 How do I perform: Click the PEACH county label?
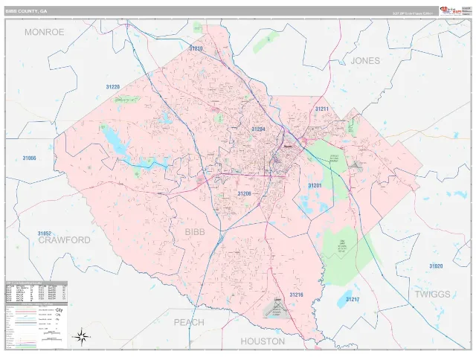[189, 322]
